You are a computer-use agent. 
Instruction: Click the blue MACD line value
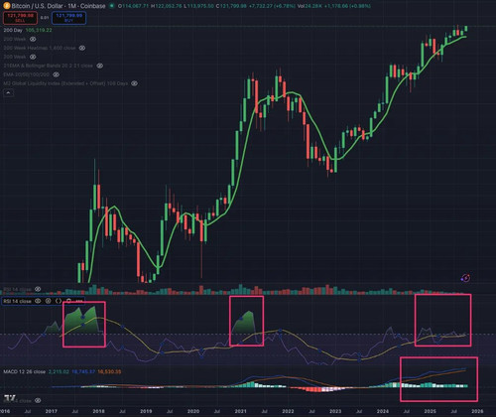(83, 371)
